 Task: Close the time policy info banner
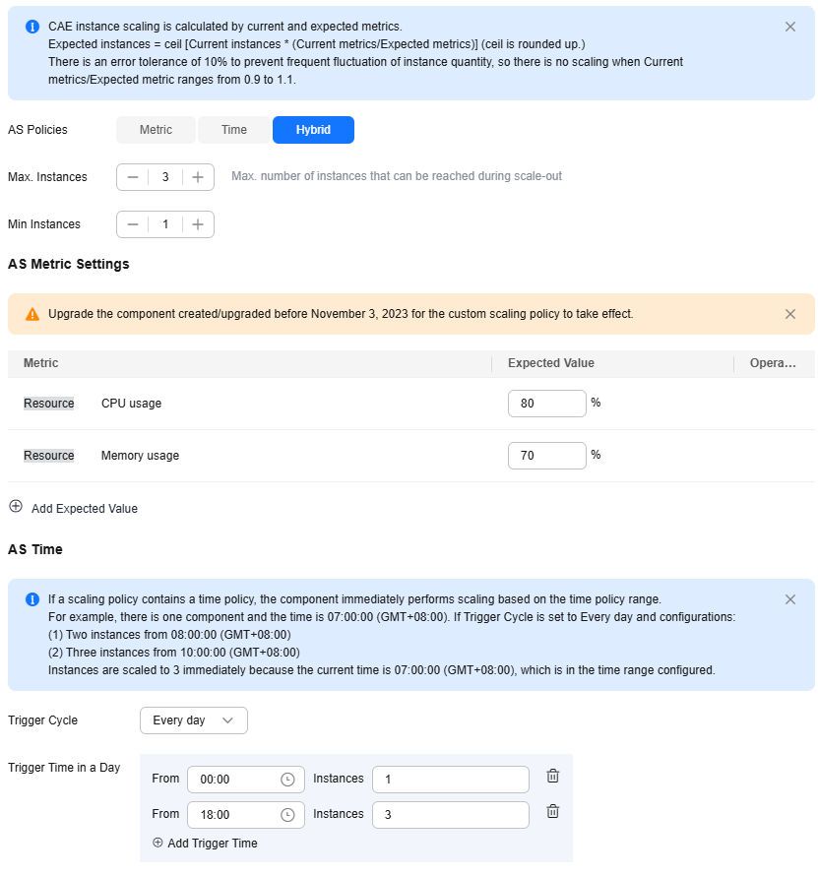click(790, 599)
